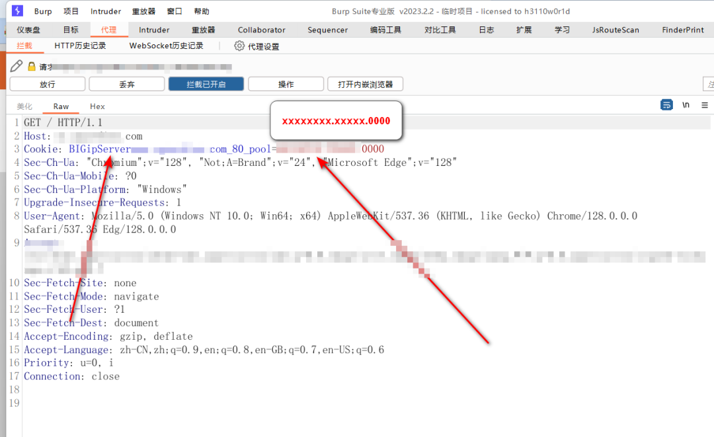Click the Sec-Ch-Ua header line
The height and width of the screenshot is (437, 714).
(241, 163)
